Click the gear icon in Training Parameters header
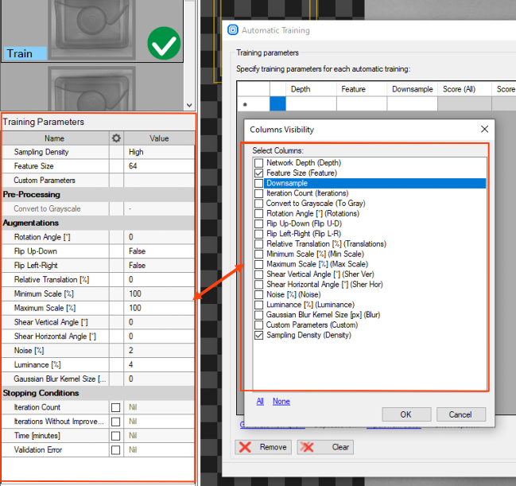The image size is (516, 486). (x=117, y=138)
